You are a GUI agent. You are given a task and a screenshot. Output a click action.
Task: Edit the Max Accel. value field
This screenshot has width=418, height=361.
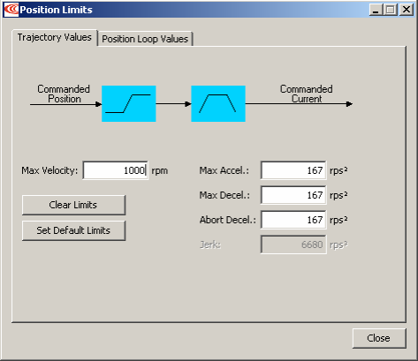coord(293,170)
